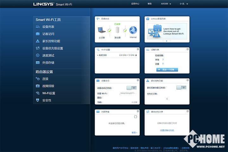Image resolution: width=228 pixels, height=152 pixels.
Task: Select the third banner carousel dot
Action: click(170, 41)
